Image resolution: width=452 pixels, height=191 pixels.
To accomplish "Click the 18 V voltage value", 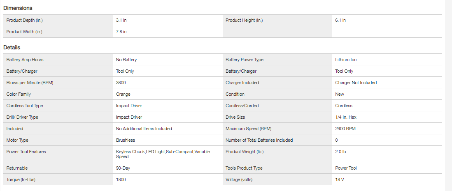I will click(x=340, y=179).
